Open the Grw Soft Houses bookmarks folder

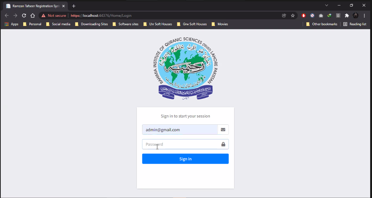192,24
